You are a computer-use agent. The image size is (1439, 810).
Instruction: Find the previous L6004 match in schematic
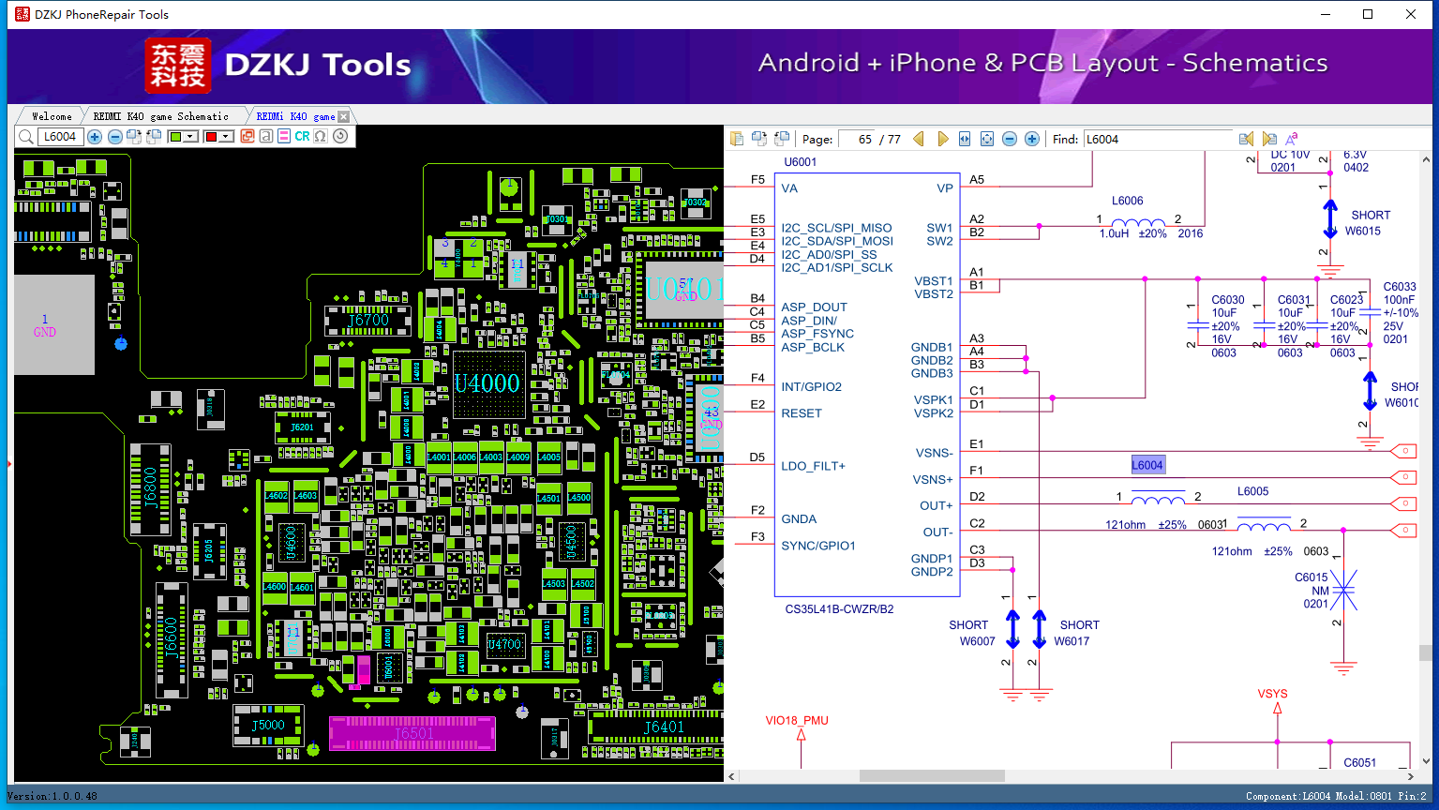point(1246,139)
